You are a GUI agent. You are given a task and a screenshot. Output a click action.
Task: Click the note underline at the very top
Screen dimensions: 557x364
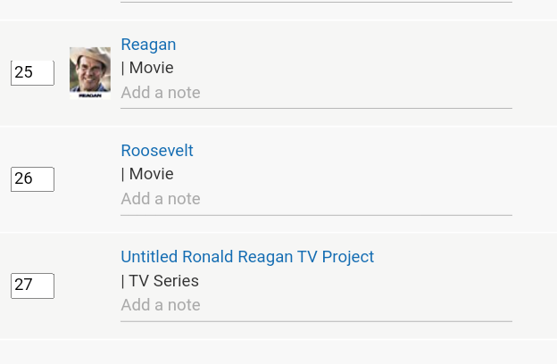coord(316,3)
